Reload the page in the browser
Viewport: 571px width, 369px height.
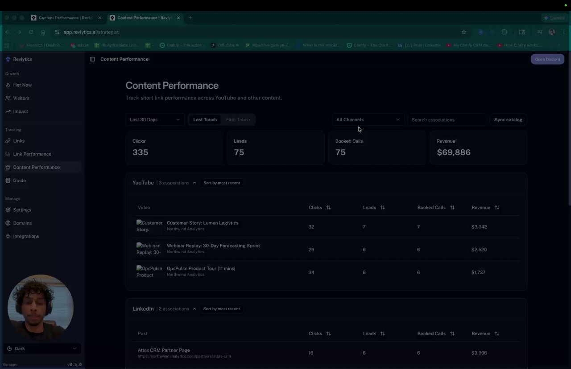31,32
